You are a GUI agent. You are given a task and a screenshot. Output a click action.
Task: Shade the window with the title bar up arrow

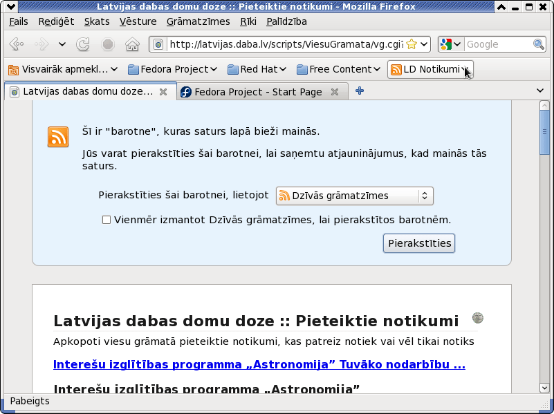(501, 7)
